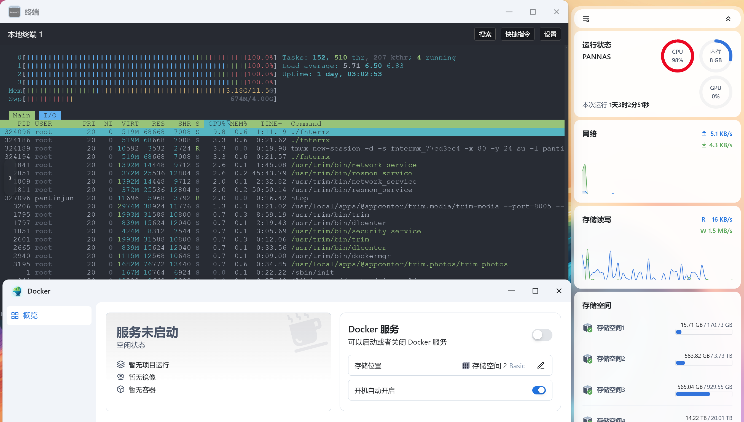Click the 存储空间1 storage cube icon

point(588,328)
